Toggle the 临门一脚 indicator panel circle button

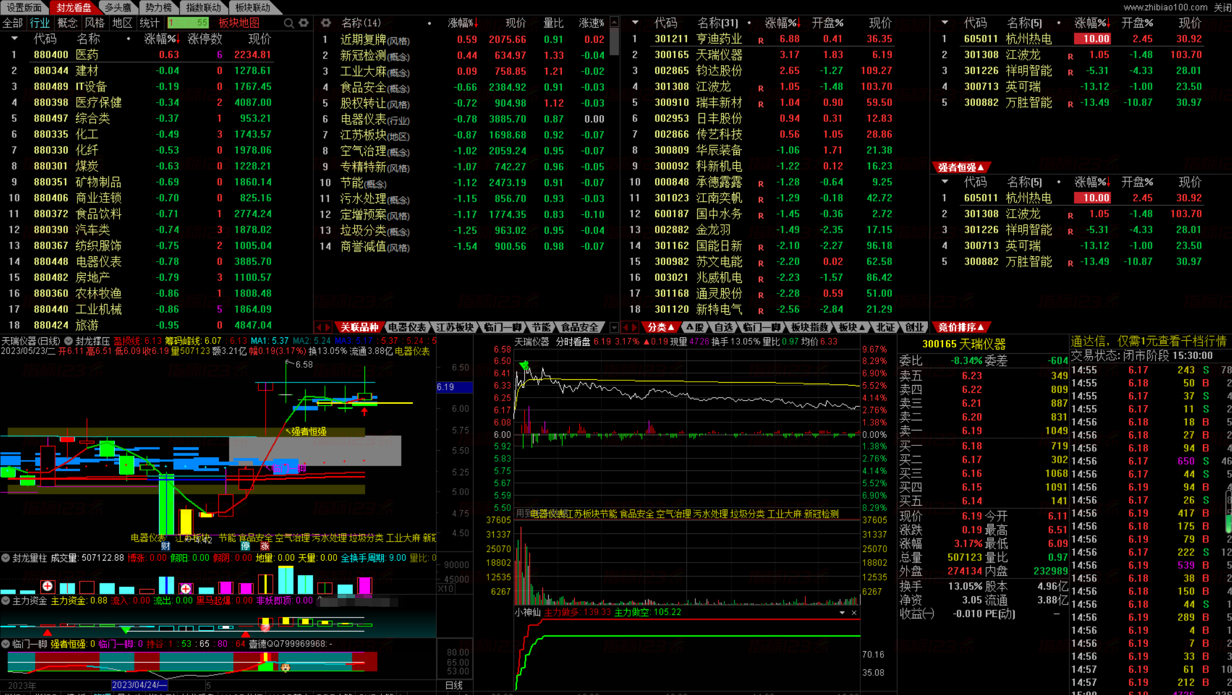6,644
